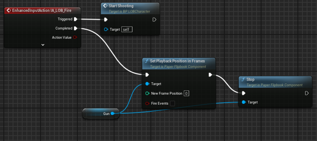Screen dimensions: 317x141
Task: Click the Completed execution output pin
Action: tap(75, 28)
